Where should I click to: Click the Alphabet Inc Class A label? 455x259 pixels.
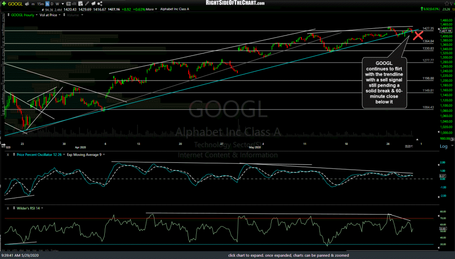click(x=175, y=9)
